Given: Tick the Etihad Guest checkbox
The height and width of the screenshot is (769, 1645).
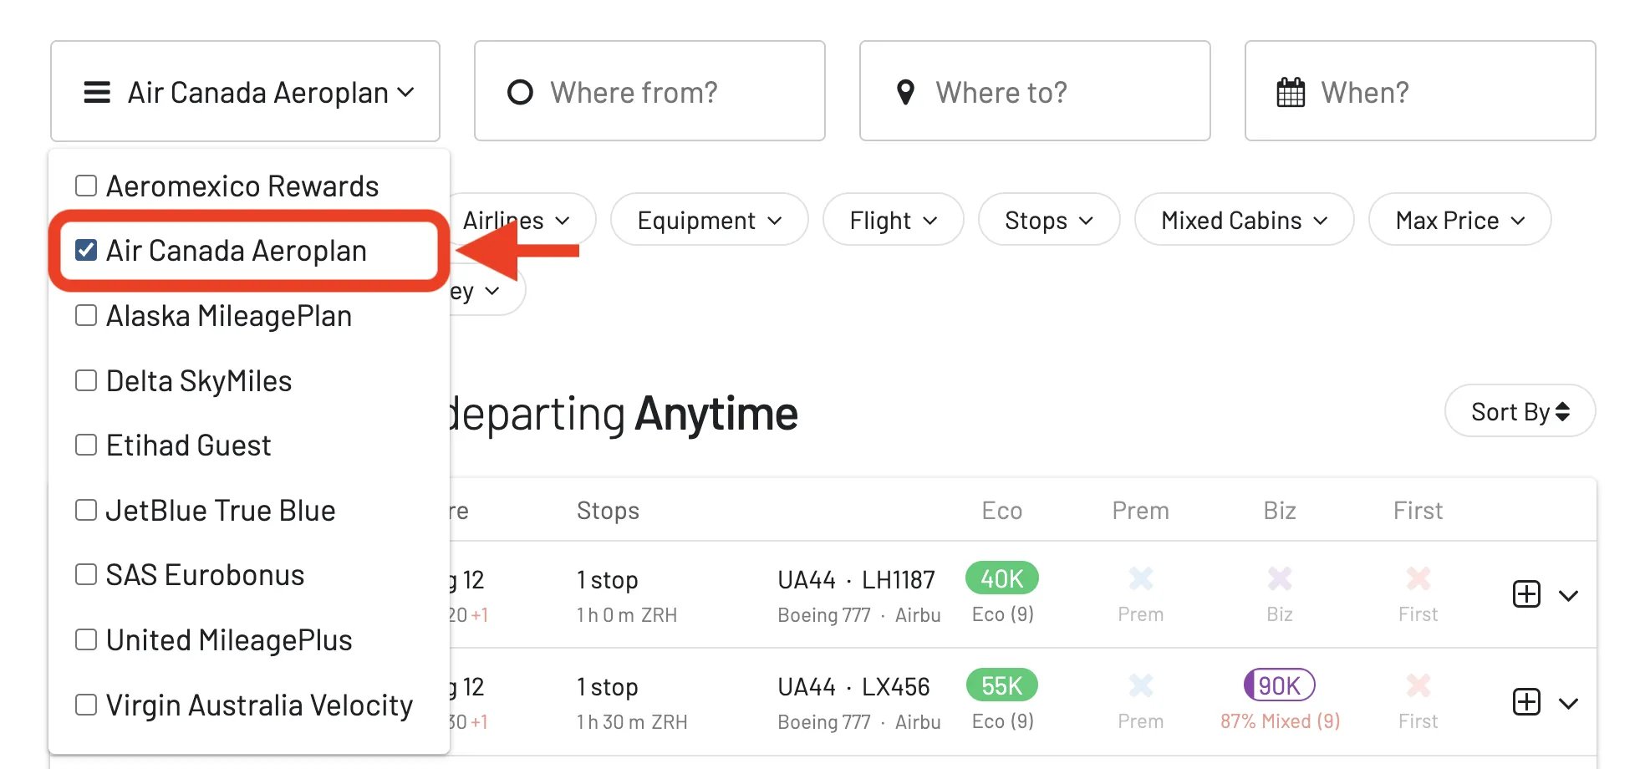Looking at the screenshot, I should click(86, 445).
